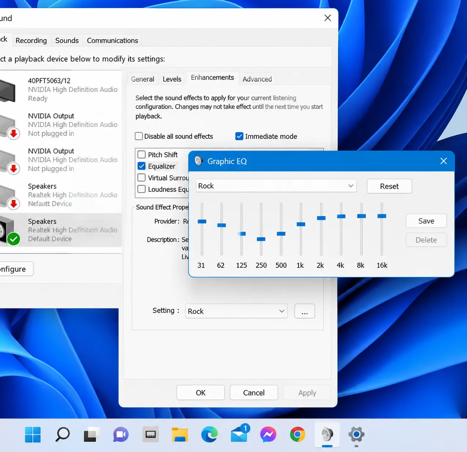Switch to the Levels tab

(x=172, y=79)
